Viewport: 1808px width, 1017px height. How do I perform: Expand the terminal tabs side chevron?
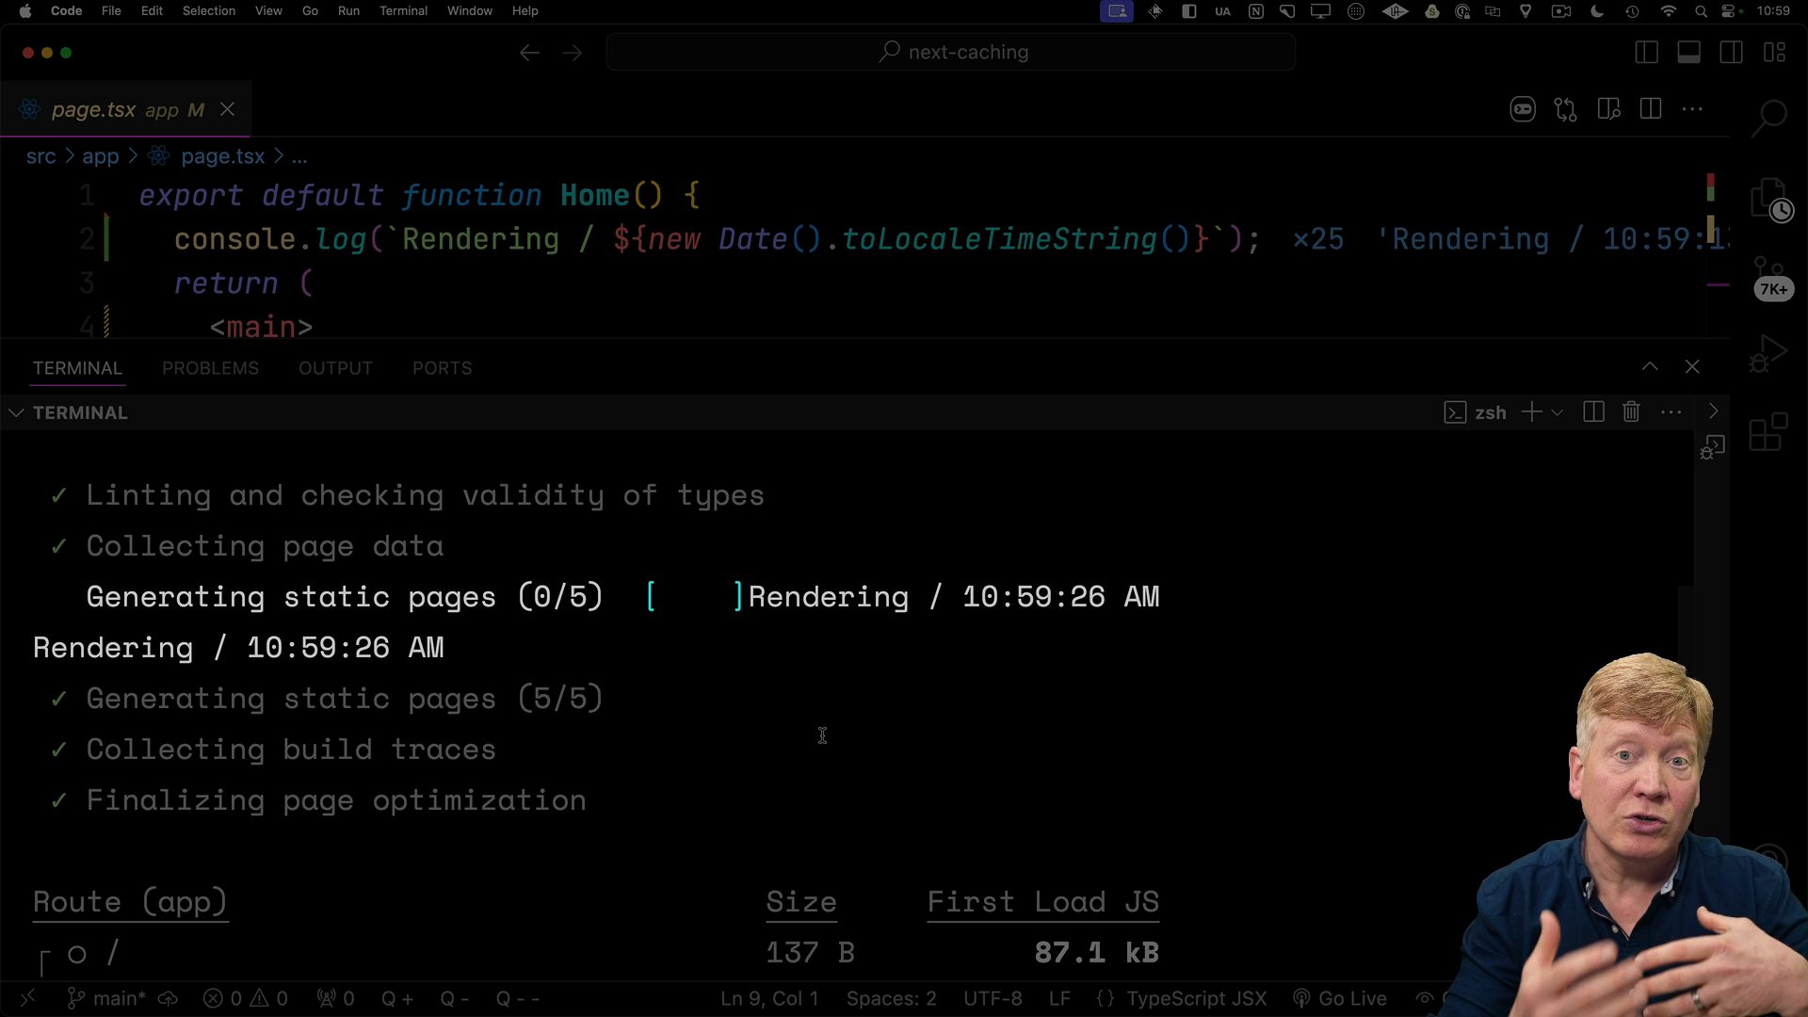pyautogui.click(x=1713, y=412)
